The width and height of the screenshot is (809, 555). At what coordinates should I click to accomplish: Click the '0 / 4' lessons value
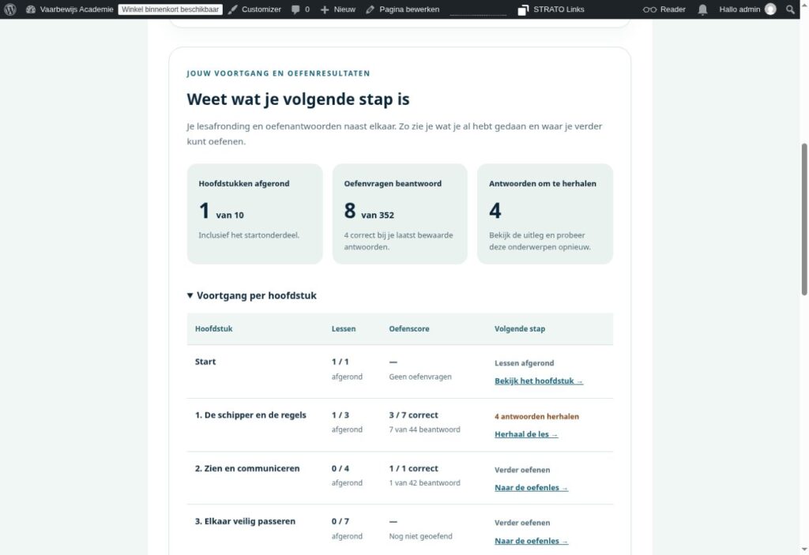click(340, 468)
